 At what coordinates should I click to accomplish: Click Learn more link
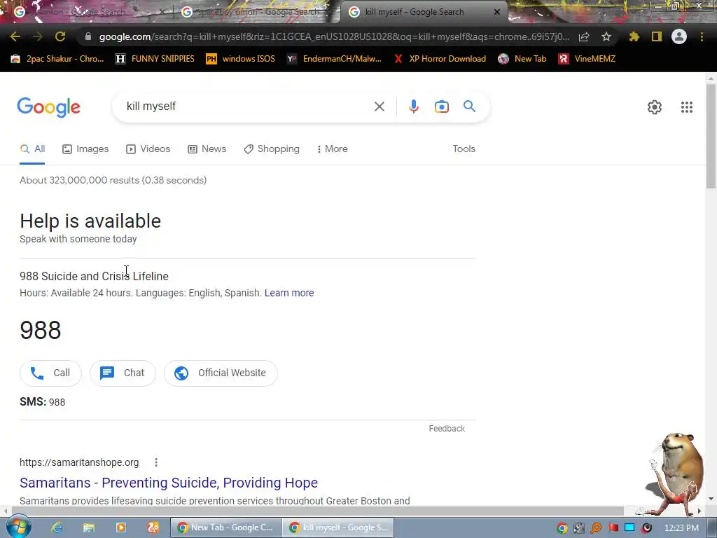click(289, 293)
